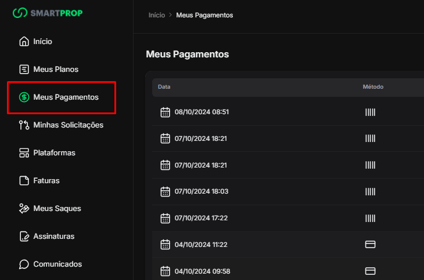Click the dollar icon for Meus Pagamentos
Viewport: 424px width, 280px height.
24,97
